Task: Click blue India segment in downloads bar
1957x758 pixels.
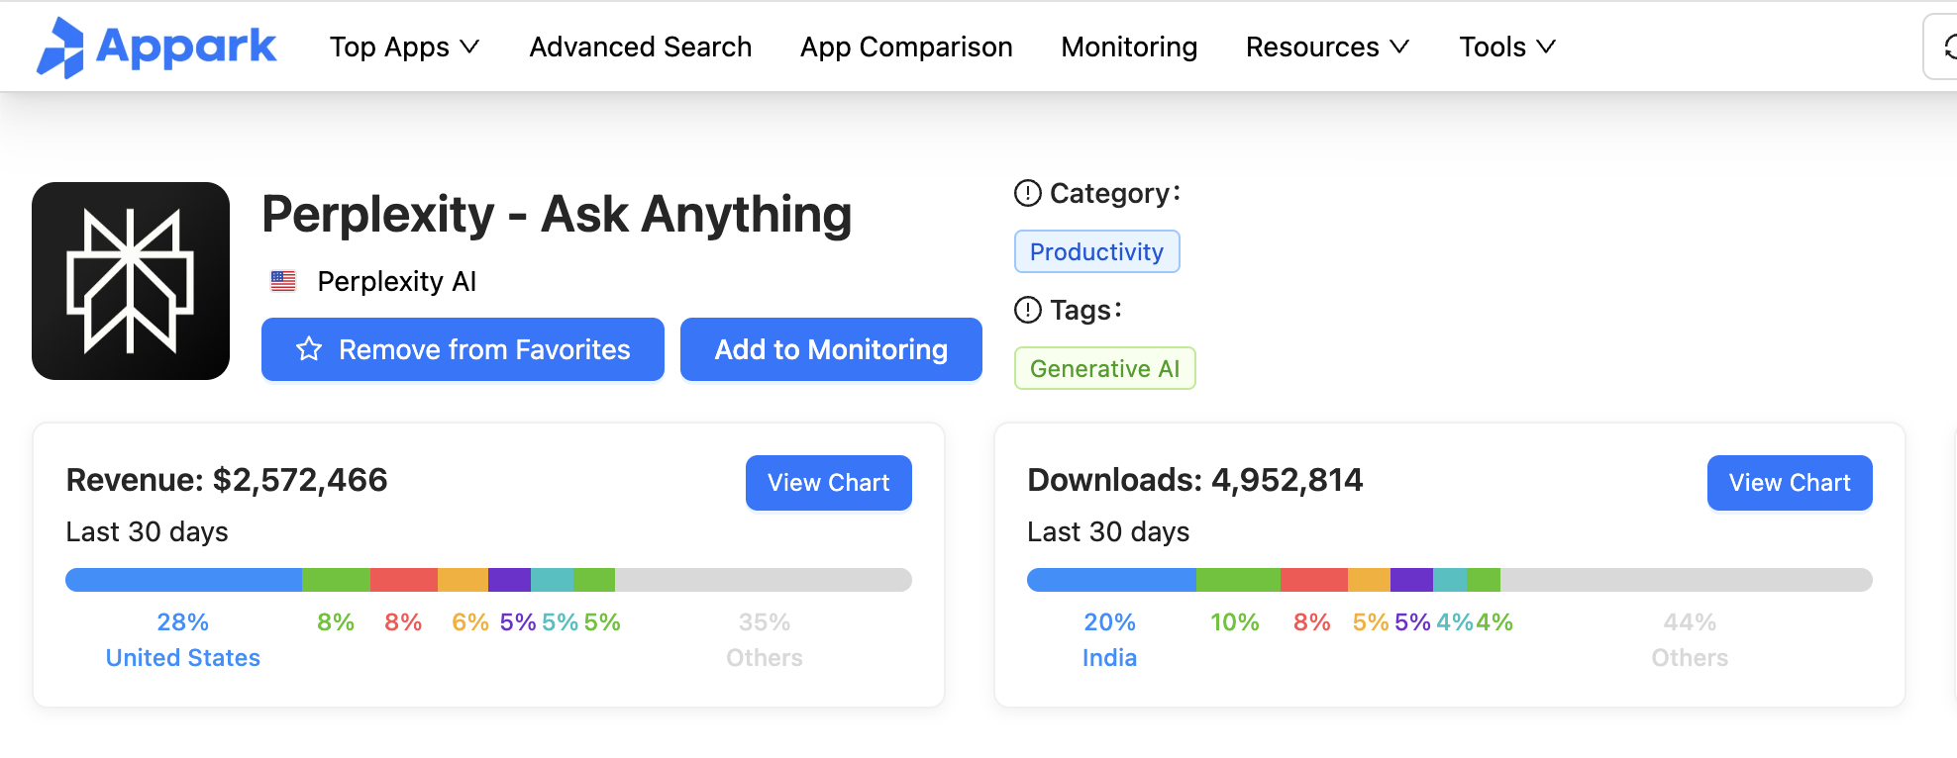Action: (1111, 580)
